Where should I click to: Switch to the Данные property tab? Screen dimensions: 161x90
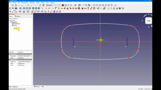15,87
